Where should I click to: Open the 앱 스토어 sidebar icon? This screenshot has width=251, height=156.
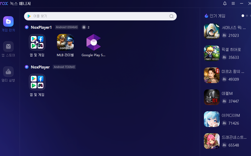pos(8,47)
